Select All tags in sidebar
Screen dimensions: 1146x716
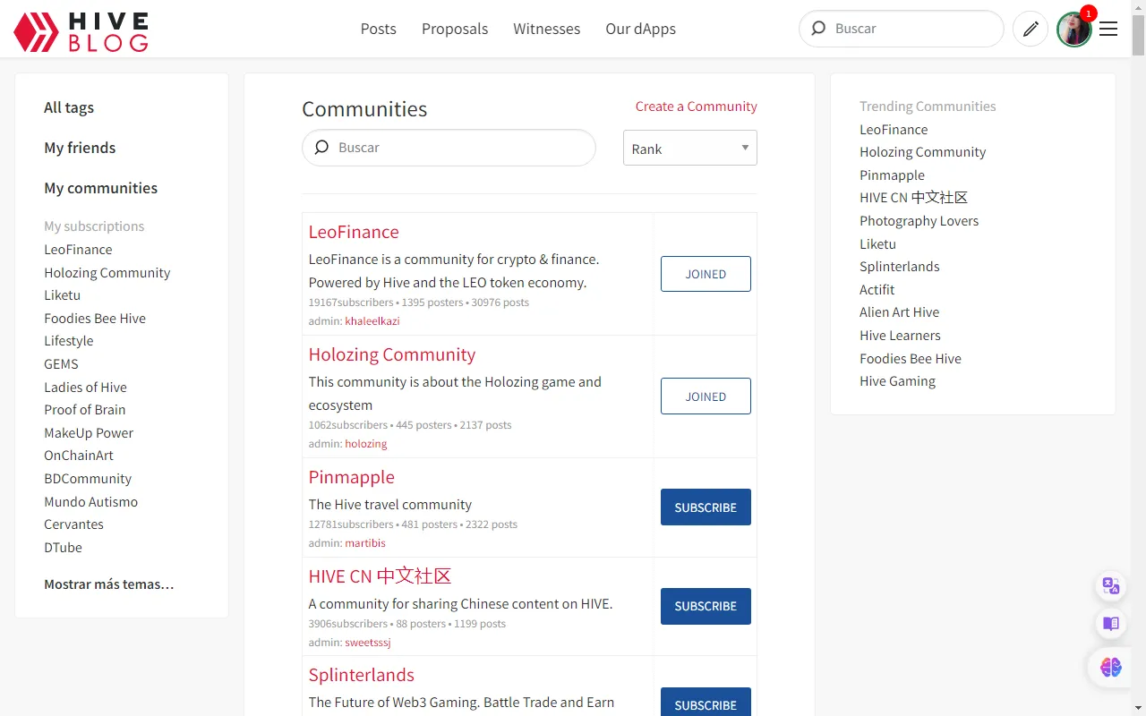coord(69,107)
